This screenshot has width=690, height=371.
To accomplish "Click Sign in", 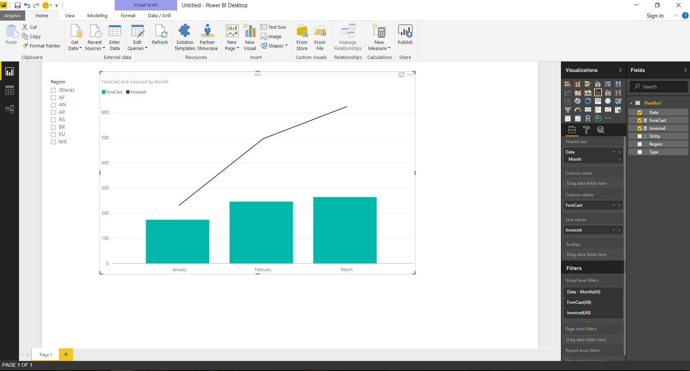I will click(x=655, y=15).
